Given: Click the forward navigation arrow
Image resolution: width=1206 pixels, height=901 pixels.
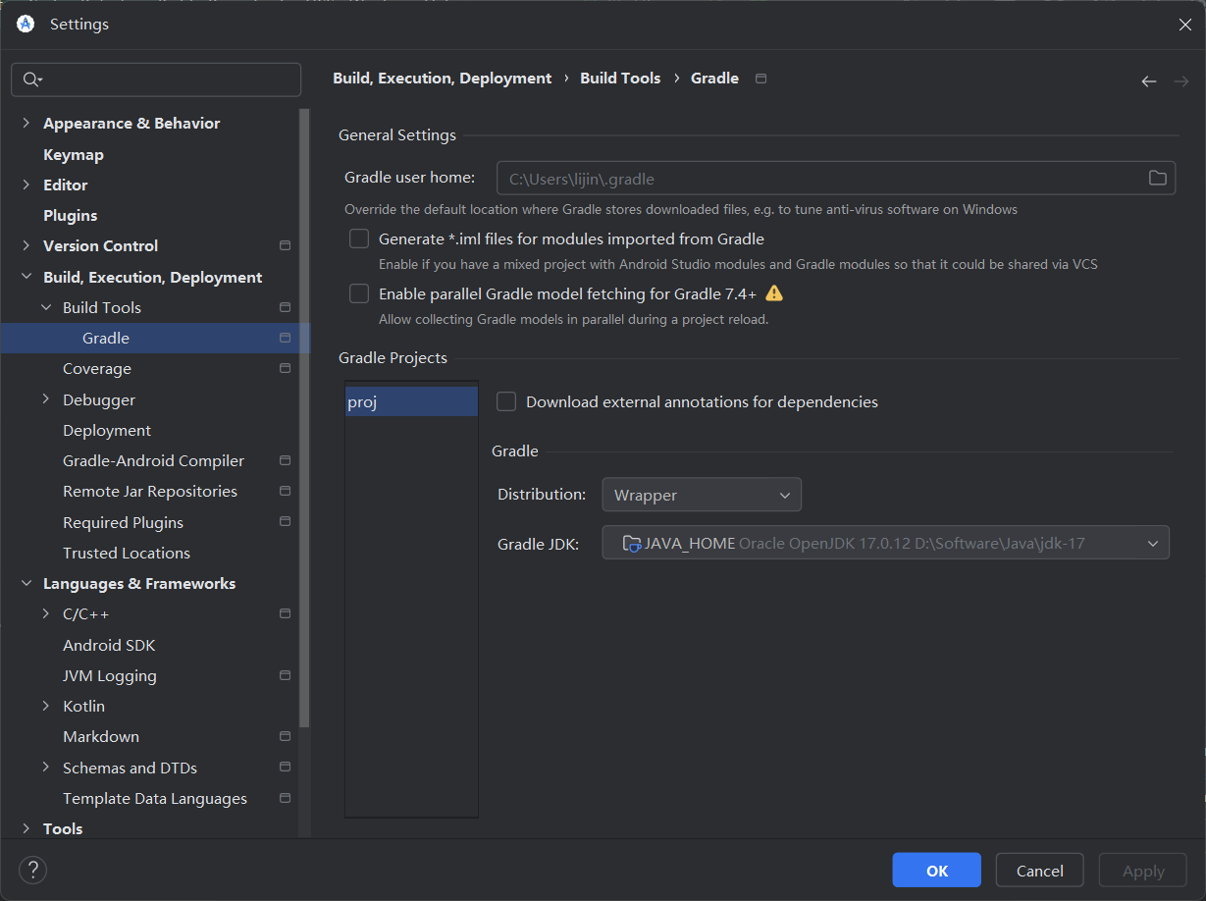Looking at the screenshot, I should pyautogui.click(x=1180, y=81).
